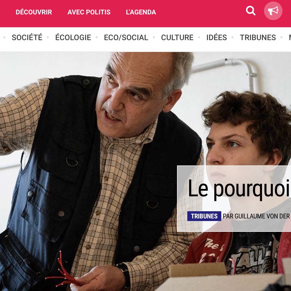Open the search magnifier icon
Image resolution: width=291 pixels, height=291 pixels.
point(251,11)
